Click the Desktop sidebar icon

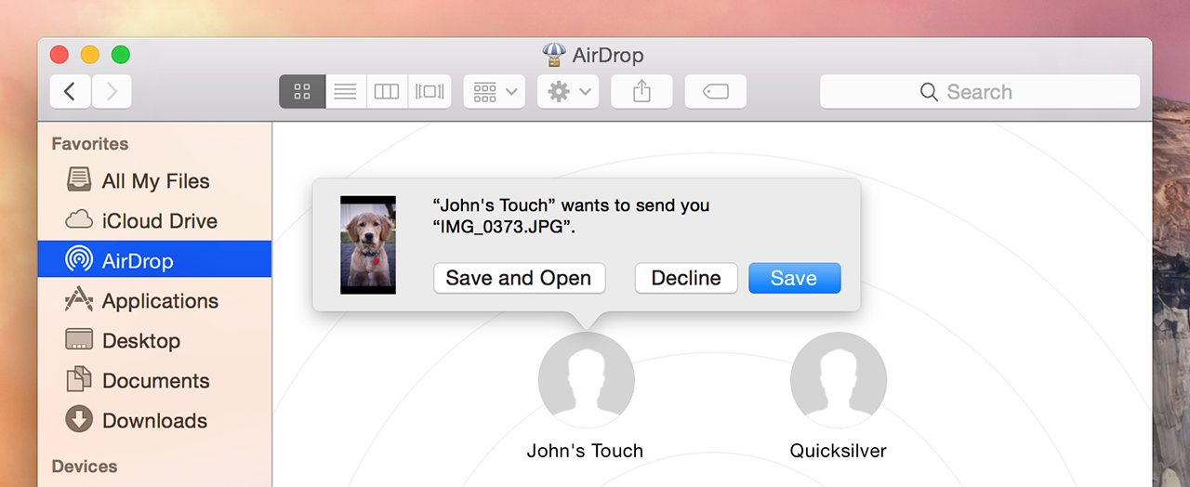point(79,339)
